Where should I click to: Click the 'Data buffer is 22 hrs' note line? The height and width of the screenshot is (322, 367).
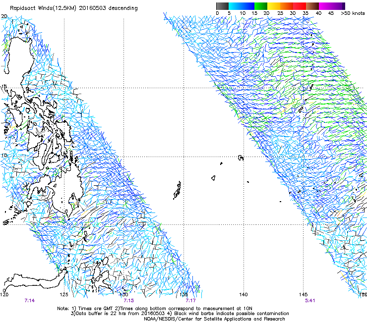click(180, 314)
